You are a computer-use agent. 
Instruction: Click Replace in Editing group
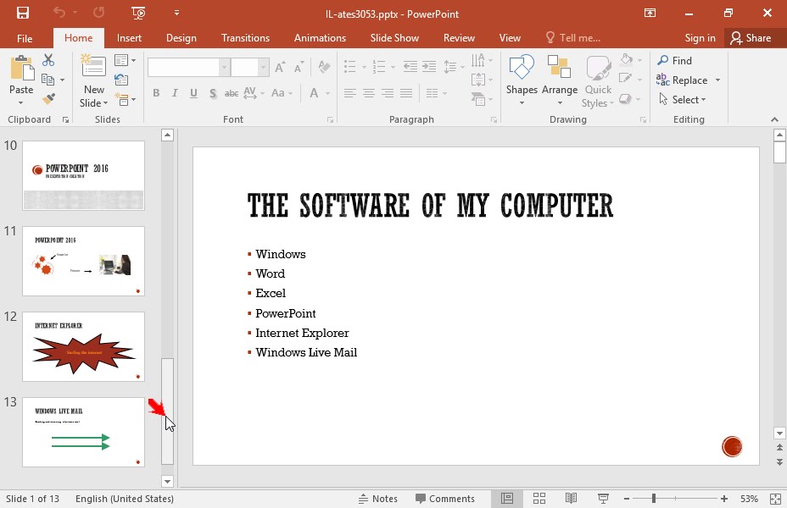click(x=682, y=80)
